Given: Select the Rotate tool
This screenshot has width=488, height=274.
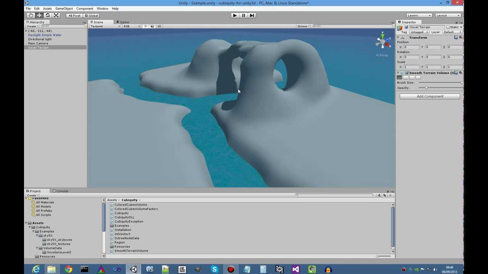Looking at the screenshot, I should (x=48, y=15).
